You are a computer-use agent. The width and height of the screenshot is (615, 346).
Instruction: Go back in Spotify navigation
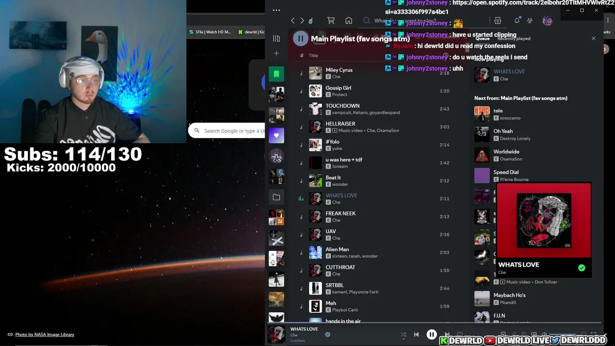pyautogui.click(x=293, y=21)
